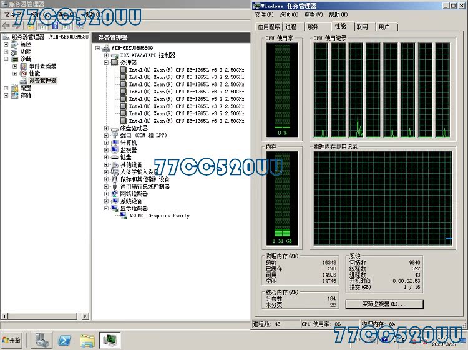Expand the 性能 node in left tree
The image size is (468, 350).
(x=14, y=73)
